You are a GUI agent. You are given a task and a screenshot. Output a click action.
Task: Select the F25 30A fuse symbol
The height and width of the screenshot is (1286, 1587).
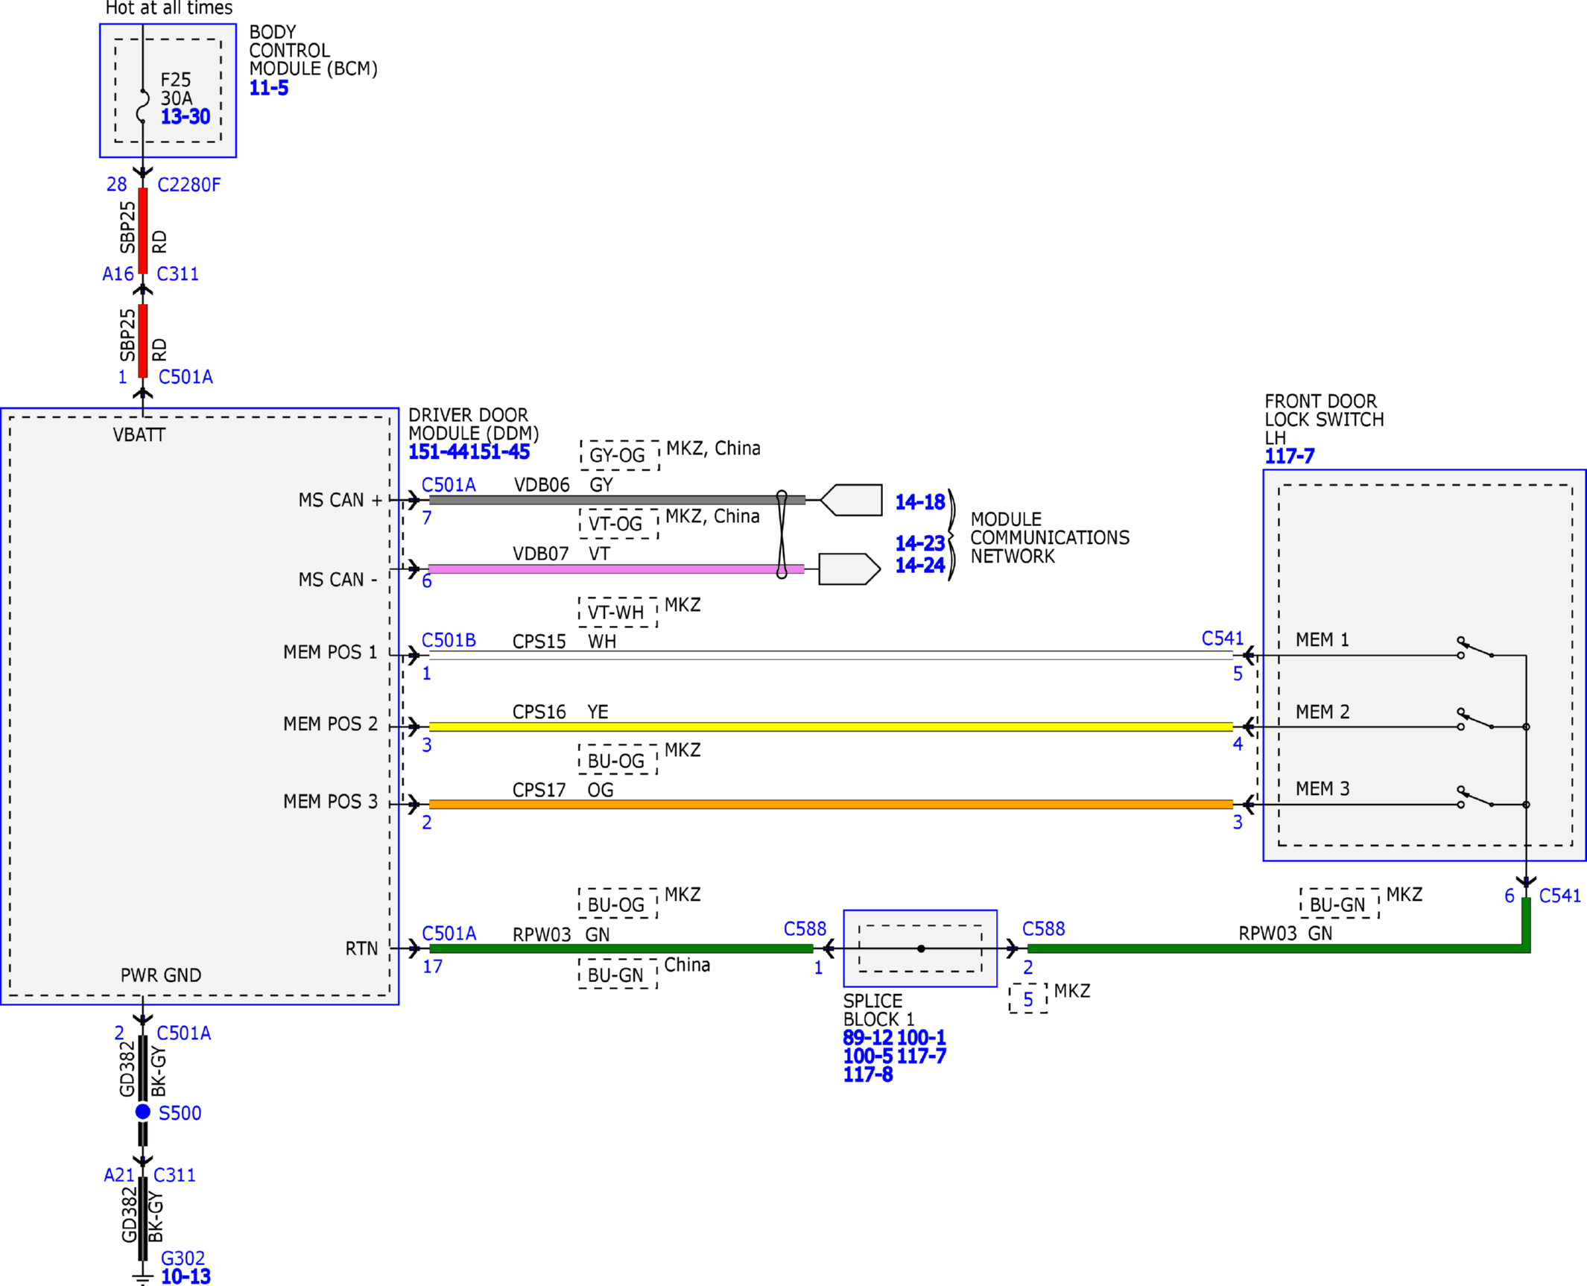pos(143,106)
